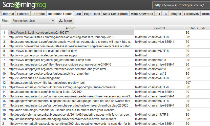Click row number 21 in the table
The height and width of the screenshot is (126, 210).
pos(4,123)
